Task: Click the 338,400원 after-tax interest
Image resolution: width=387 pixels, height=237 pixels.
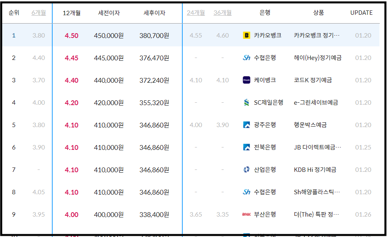Action: pos(154,215)
